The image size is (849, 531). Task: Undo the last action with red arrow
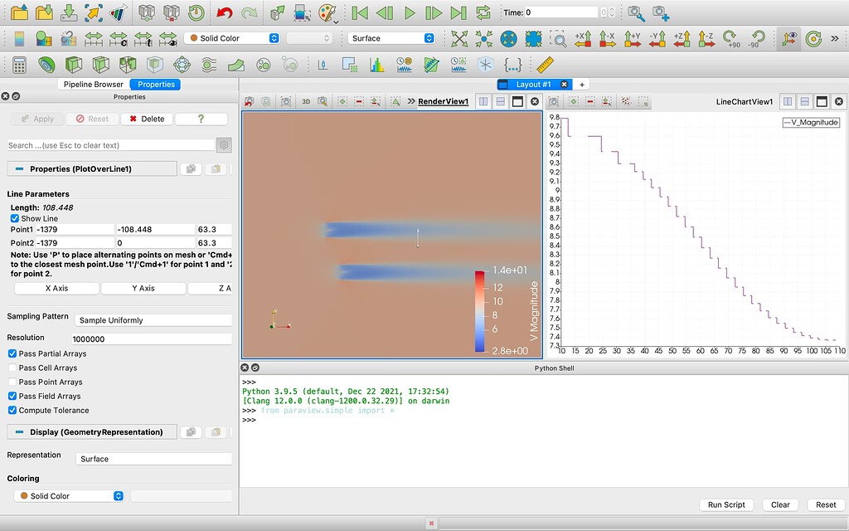[x=224, y=12]
